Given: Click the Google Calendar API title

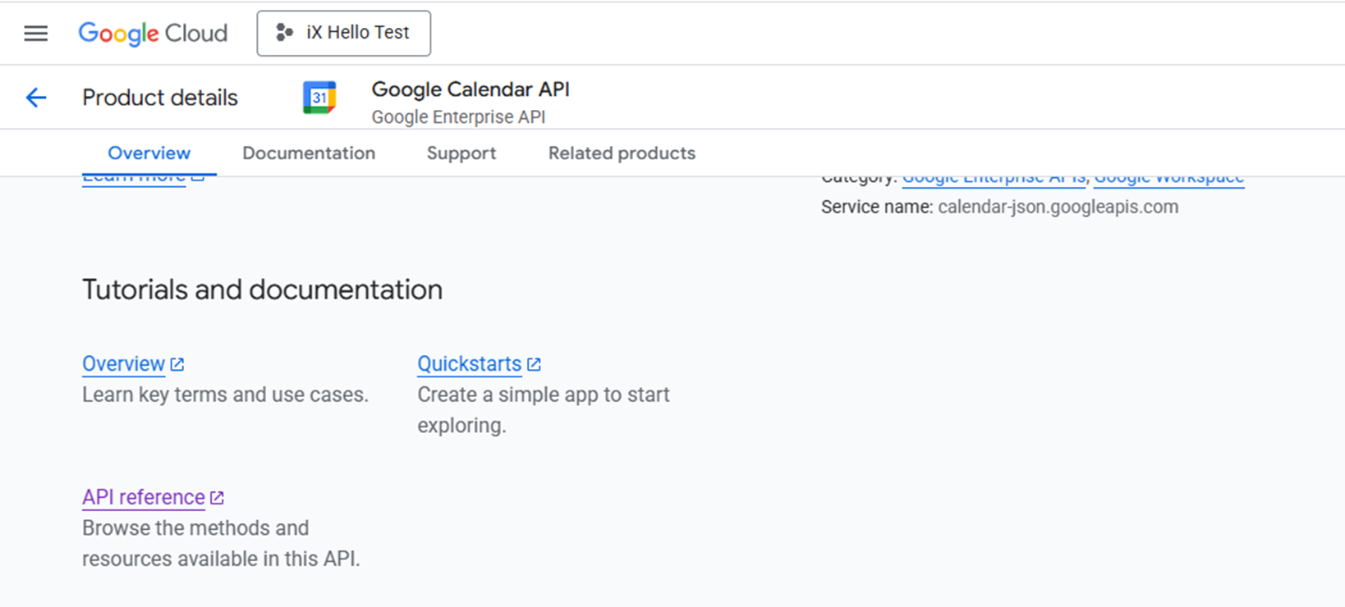Looking at the screenshot, I should (x=471, y=89).
